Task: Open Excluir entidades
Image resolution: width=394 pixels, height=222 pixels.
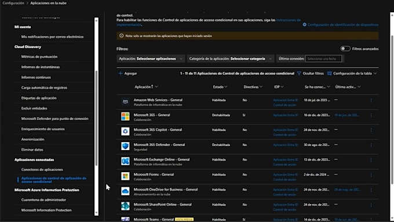Action: (x=34, y=108)
